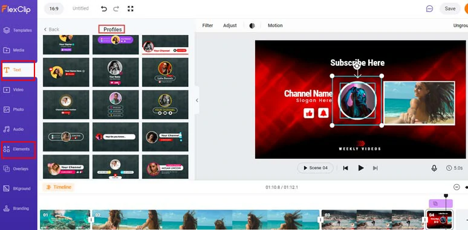Click the undo arrow icon

click(x=103, y=8)
